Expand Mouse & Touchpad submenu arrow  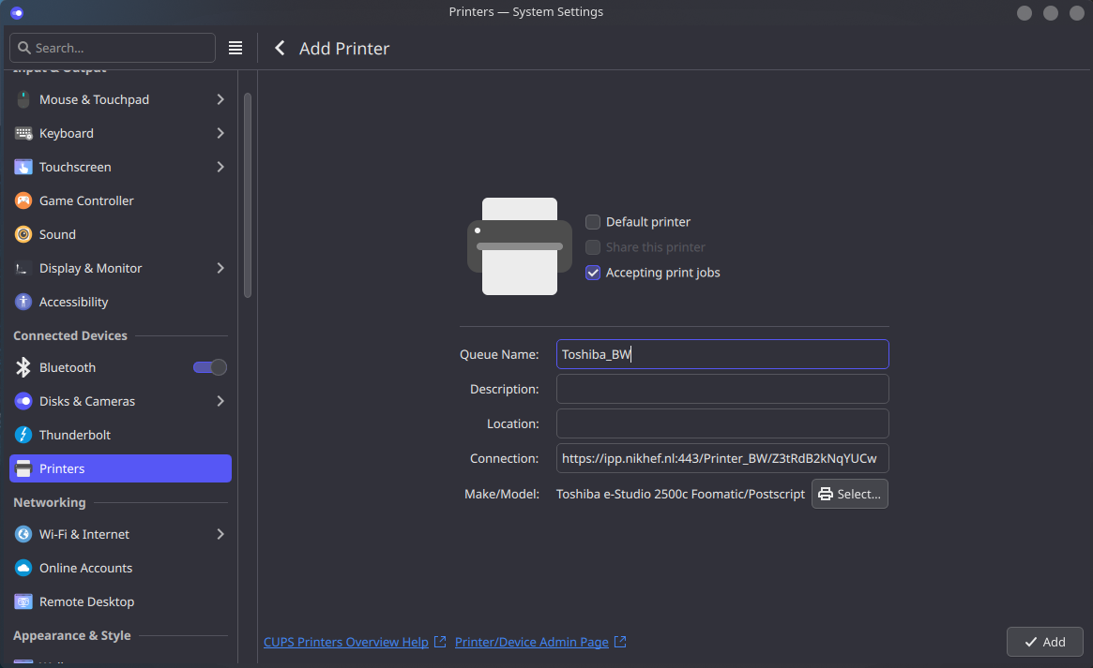point(220,99)
